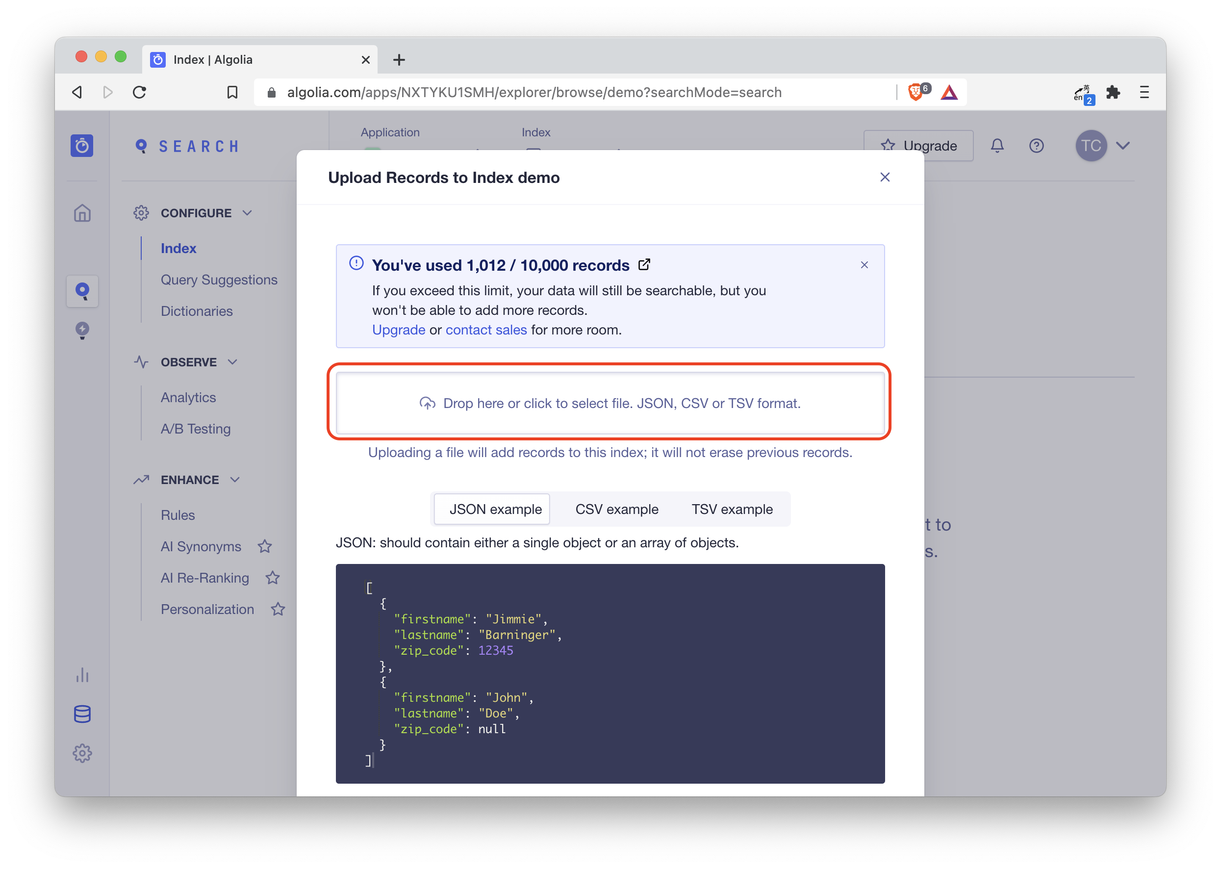
Task: Open the external link icon next to records usage
Action: [x=644, y=264]
